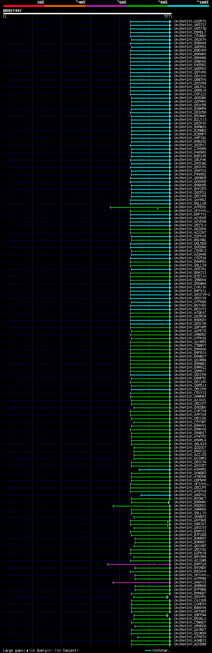Select label UniRef100_A9T9K8
Screen dimensions: 212x653
[x=190, y=521]
